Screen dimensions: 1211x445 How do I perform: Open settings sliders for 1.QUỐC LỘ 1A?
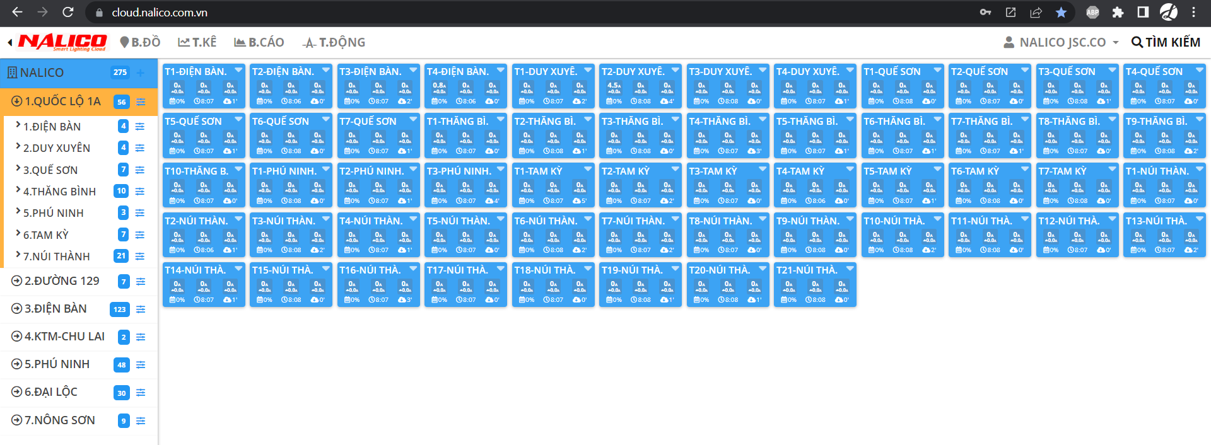click(141, 101)
